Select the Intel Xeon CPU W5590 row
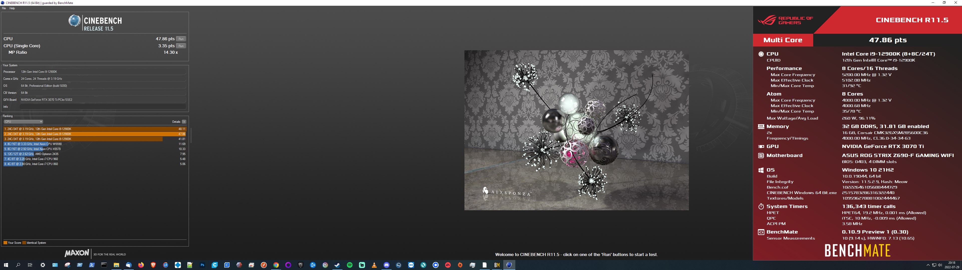 tap(94, 144)
